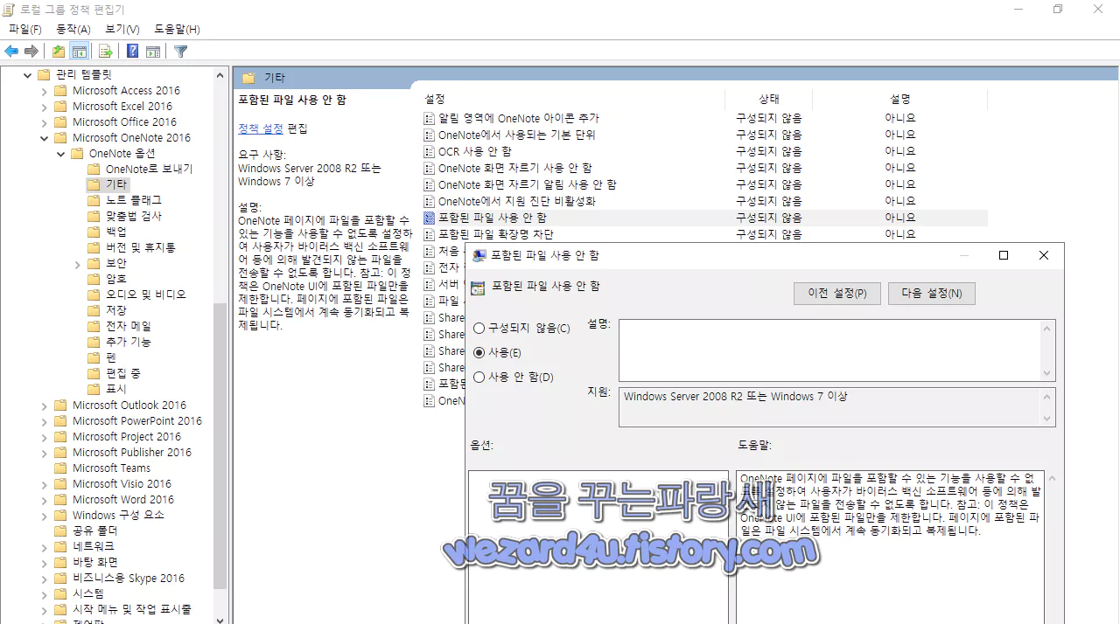Expand Microsoft Office 2016 node

[45, 122]
